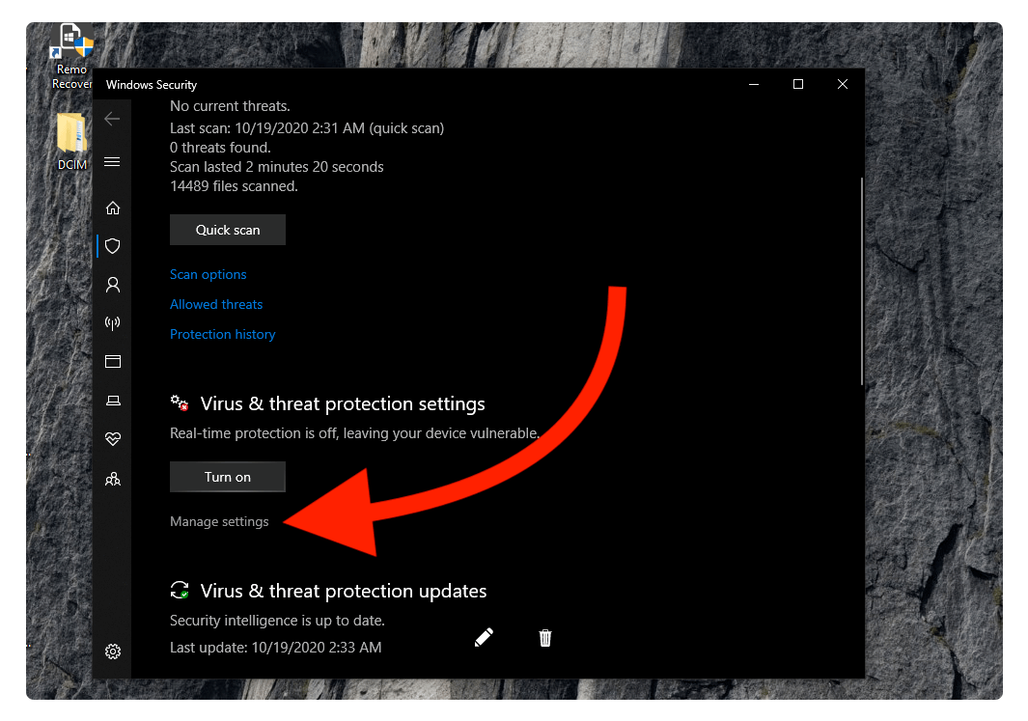This screenshot has width=1028, height=721.
Task: Click '14489 files scanned.' text
Action: click(x=234, y=186)
